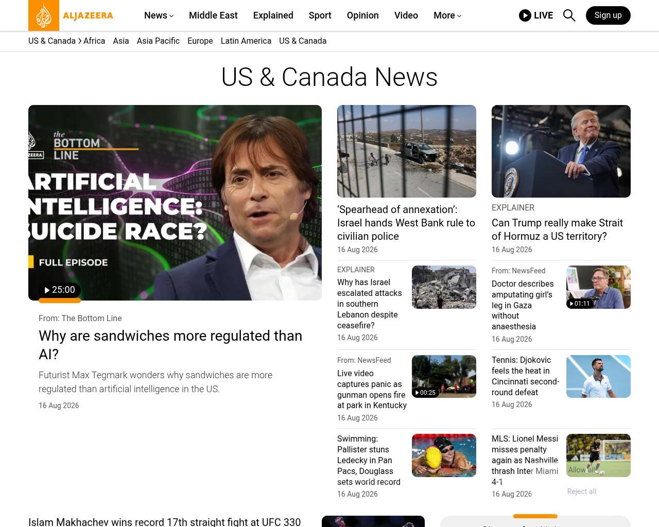Play the live stream via LIVE button
This screenshot has height=527, width=659.
tap(536, 15)
